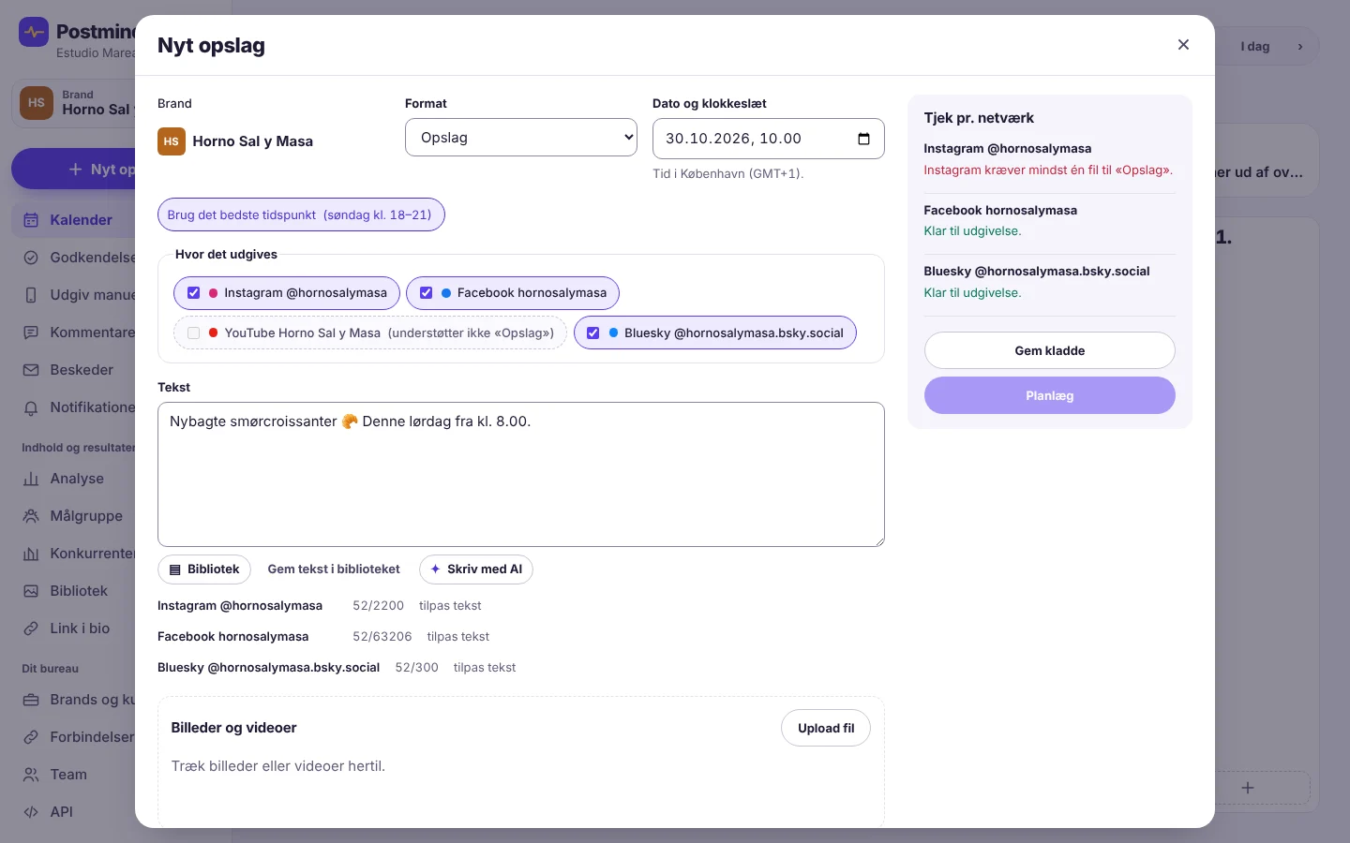
Task: Click Gem kladde button
Action: point(1050,350)
